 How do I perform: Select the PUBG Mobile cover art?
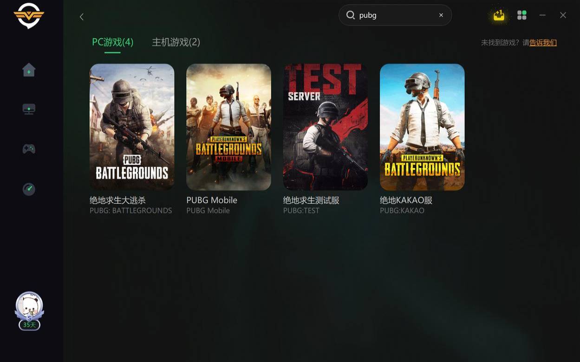coord(228,127)
